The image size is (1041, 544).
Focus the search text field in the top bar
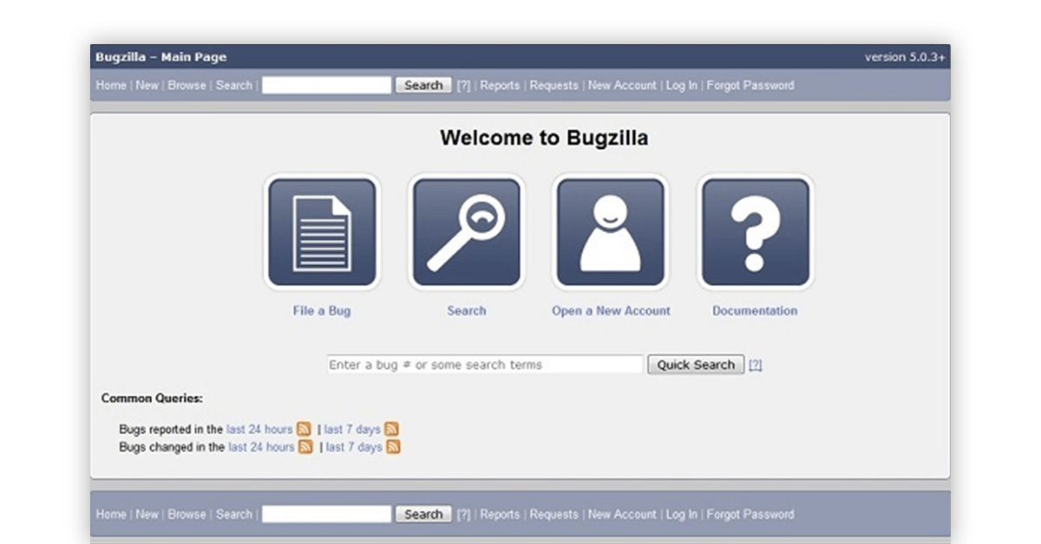(327, 85)
